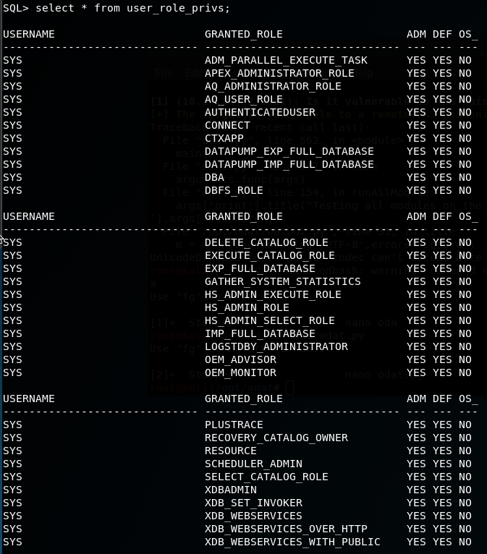
Task: Select the XDBADMIN role text
Action: [x=231, y=490]
